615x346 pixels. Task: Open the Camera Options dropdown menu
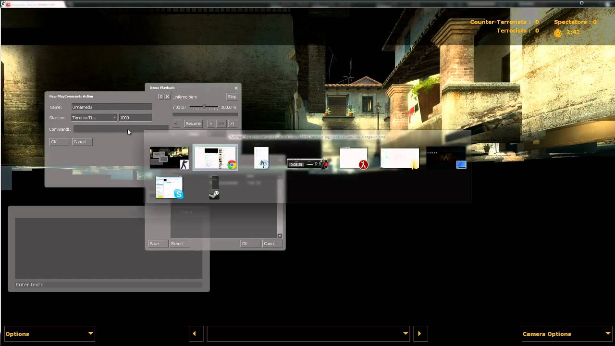pyautogui.click(x=566, y=334)
